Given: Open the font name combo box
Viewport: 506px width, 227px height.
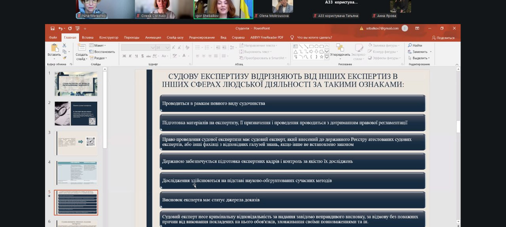Looking at the screenshot, I should [138, 48].
